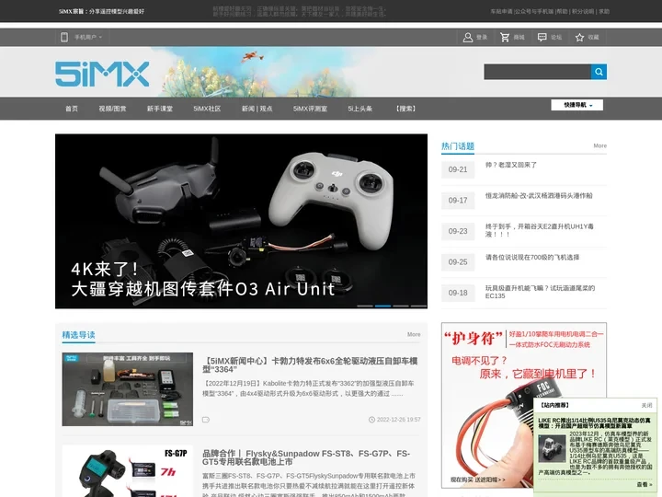Screen dimensions: 662x497
Task: Click 现在购买 送遮阳帽>> in the ad
Action: pyautogui.click(x=477, y=480)
